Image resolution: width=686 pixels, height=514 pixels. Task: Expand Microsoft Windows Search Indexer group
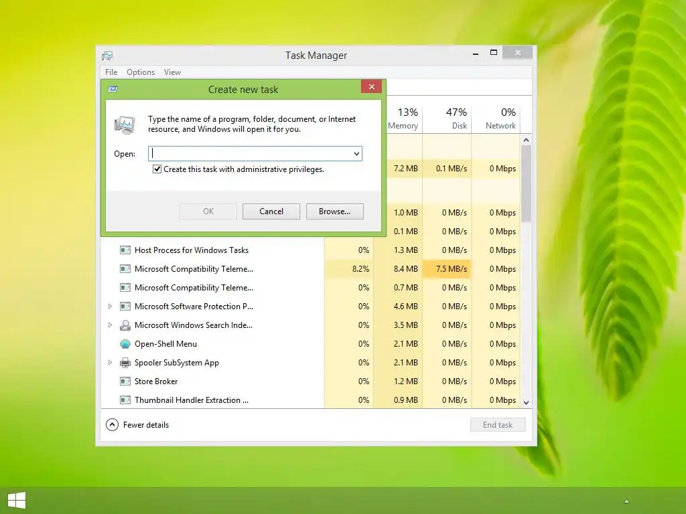pos(111,325)
